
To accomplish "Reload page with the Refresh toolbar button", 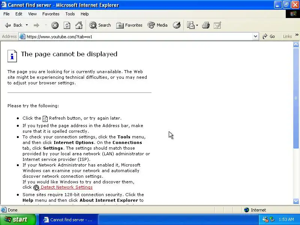I will 67,25.
